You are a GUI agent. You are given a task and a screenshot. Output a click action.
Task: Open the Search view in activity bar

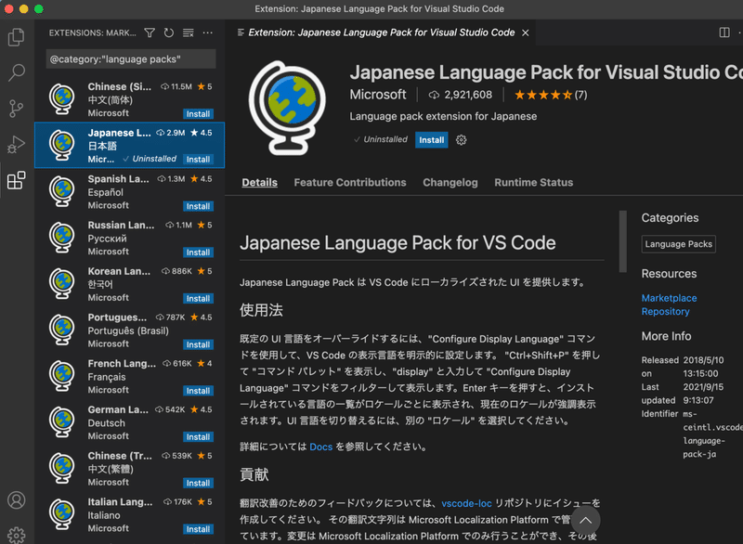click(x=17, y=72)
